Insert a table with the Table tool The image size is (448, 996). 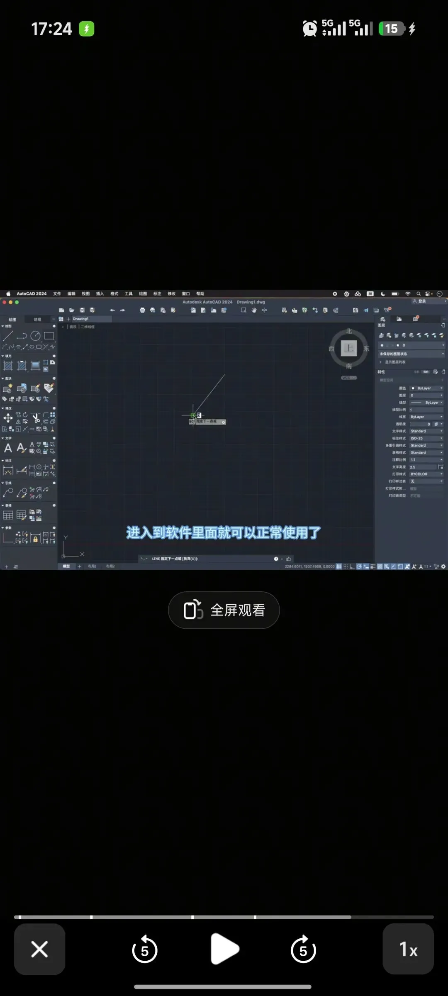[x=8, y=515]
